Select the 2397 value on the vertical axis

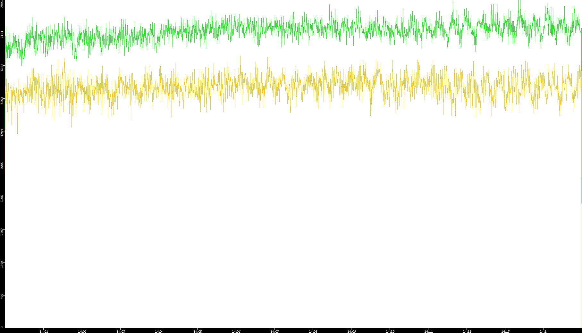point(2,231)
